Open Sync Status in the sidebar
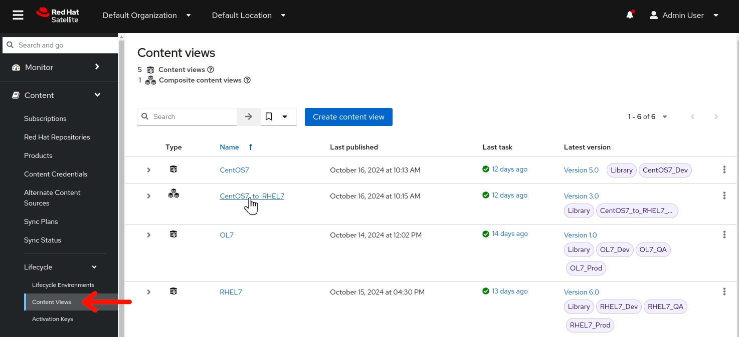 click(x=43, y=240)
